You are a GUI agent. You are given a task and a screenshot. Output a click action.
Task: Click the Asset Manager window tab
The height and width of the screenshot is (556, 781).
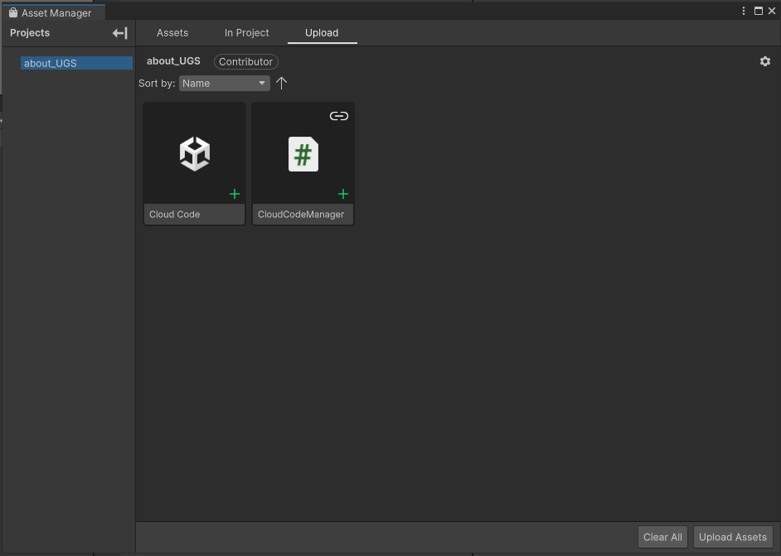53,12
